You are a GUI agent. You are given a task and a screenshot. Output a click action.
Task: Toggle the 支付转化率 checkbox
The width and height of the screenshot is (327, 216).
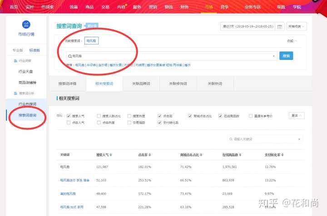(160, 123)
